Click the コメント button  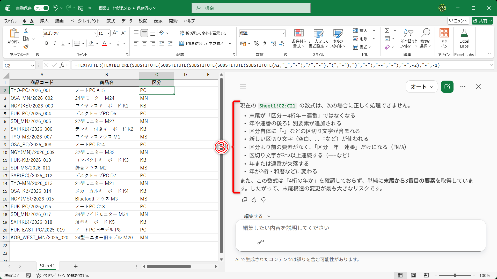coord(458,21)
